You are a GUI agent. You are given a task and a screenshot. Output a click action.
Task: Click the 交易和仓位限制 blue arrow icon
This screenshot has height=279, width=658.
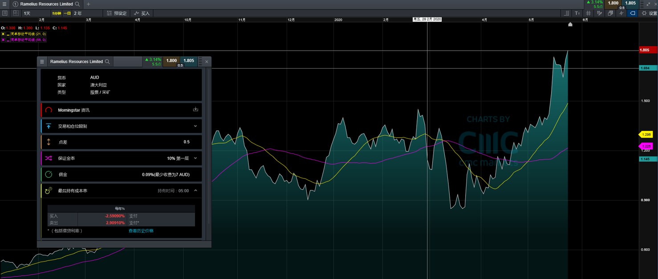pyautogui.click(x=49, y=126)
